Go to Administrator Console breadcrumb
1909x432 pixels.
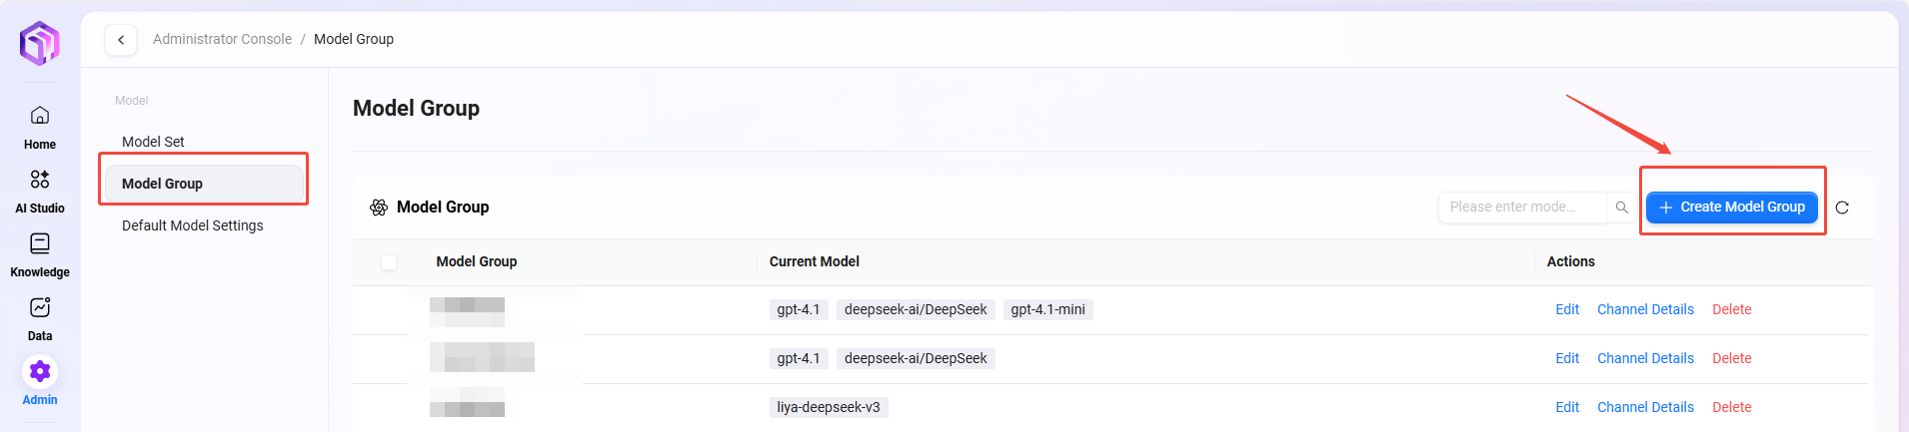tap(222, 39)
